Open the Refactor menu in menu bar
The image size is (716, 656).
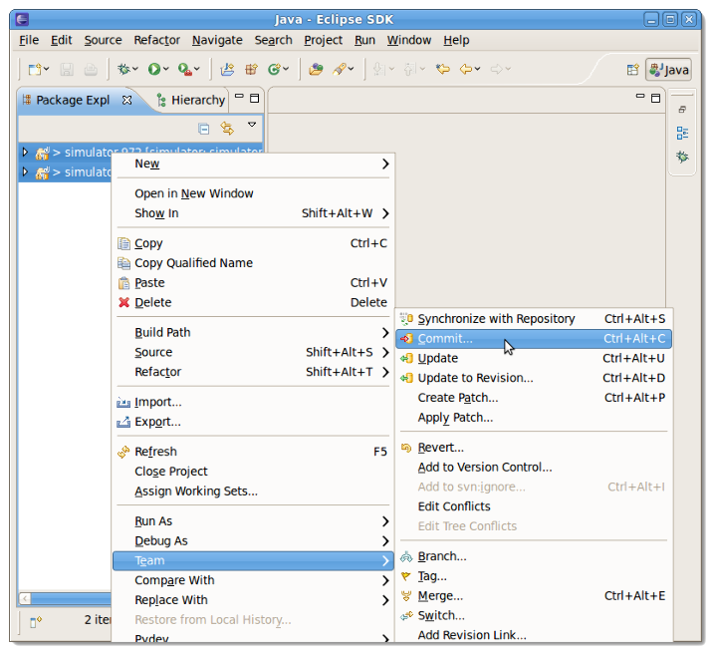point(156,40)
